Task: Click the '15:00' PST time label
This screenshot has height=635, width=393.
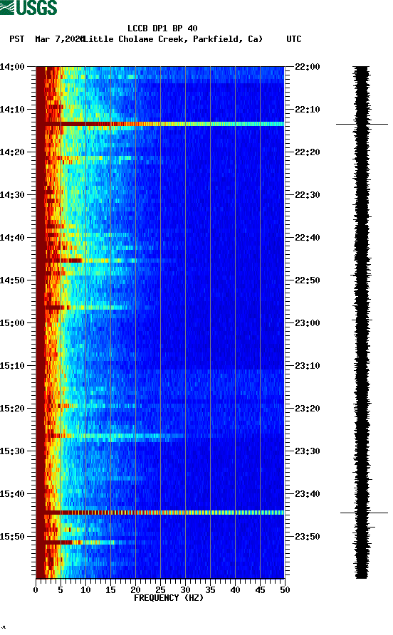Action: click(x=12, y=322)
